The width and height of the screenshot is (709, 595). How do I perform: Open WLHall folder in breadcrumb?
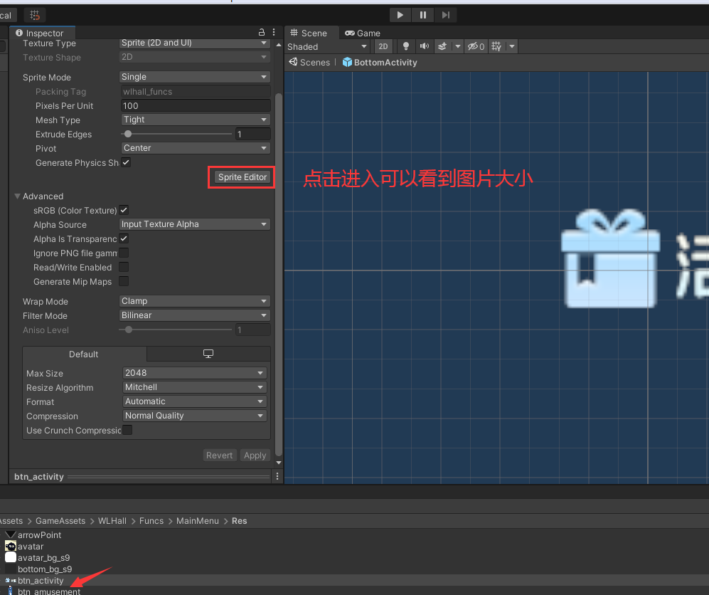point(112,521)
